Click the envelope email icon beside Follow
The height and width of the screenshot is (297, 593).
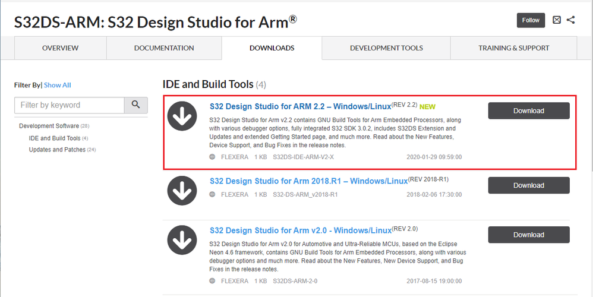point(556,20)
